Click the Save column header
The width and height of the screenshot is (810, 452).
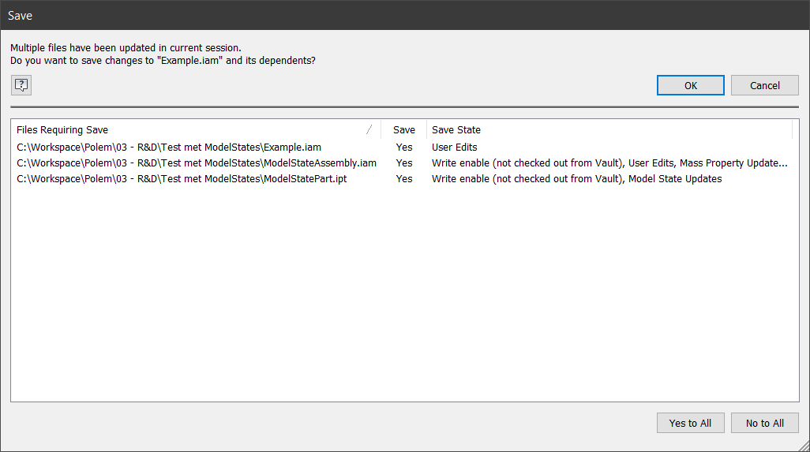pyautogui.click(x=403, y=130)
